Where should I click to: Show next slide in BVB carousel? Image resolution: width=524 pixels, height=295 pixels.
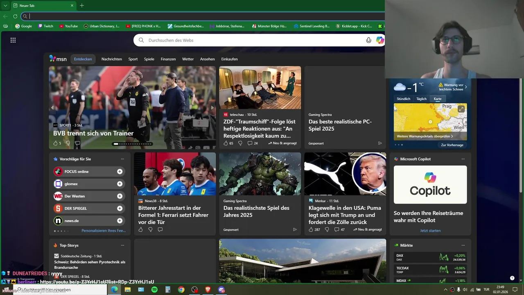[x=212, y=108]
